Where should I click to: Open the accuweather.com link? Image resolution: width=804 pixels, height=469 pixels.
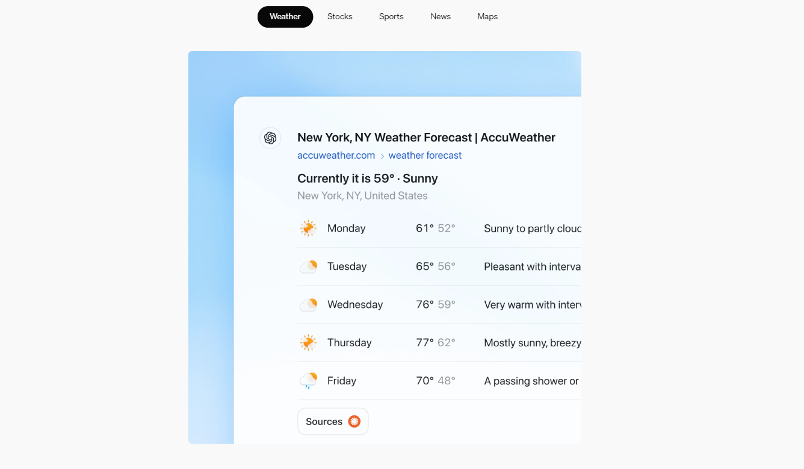(336, 155)
